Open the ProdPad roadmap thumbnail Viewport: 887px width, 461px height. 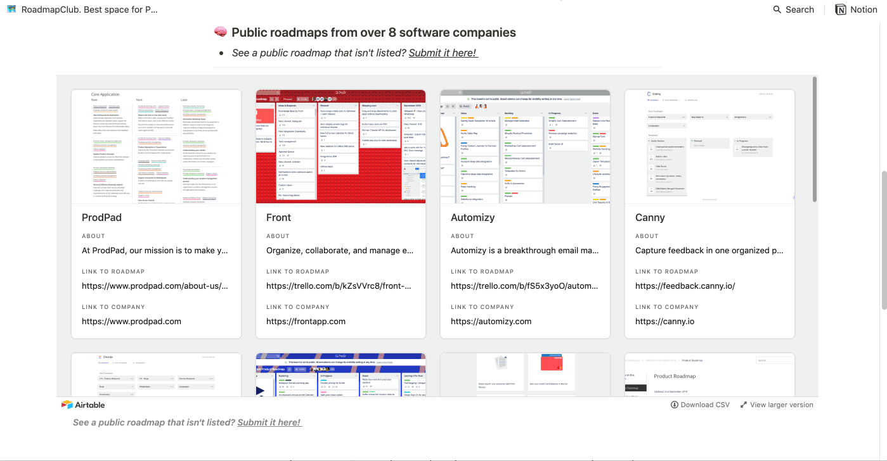156,146
